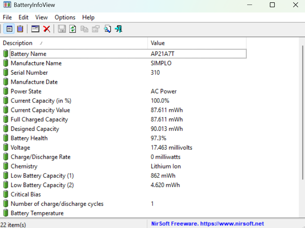Open the NirSoft Freeware website link
The height and width of the screenshot is (228, 305).
[207, 223]
